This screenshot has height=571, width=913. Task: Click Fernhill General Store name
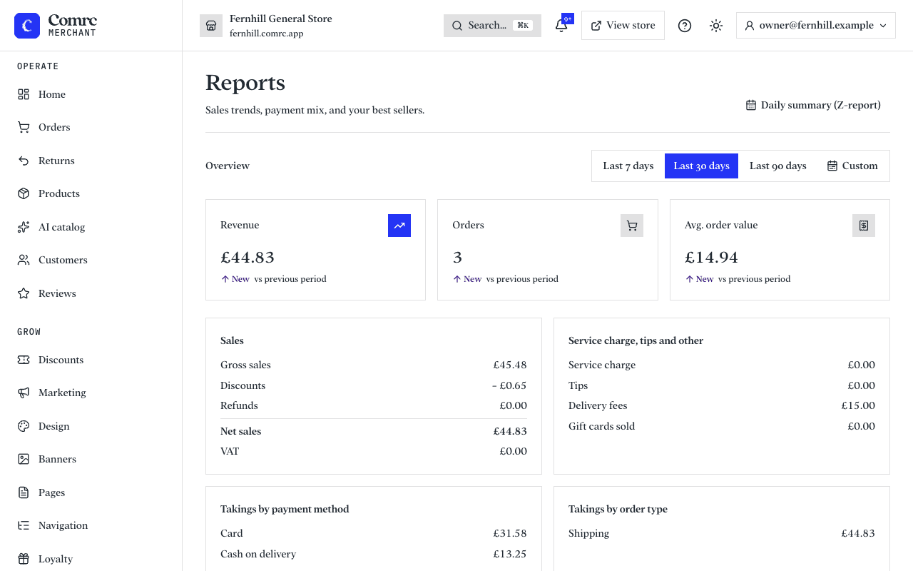coord(281,19)
